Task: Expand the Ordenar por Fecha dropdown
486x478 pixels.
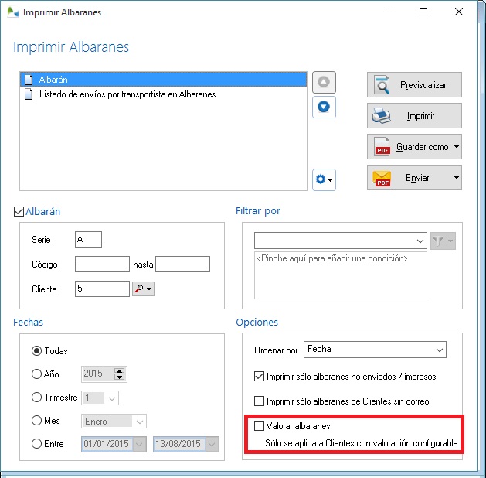Action: (x=439, y=350)
